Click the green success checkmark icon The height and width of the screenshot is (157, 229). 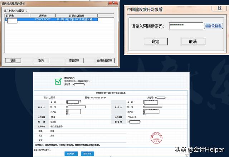(x=58, y=81)
